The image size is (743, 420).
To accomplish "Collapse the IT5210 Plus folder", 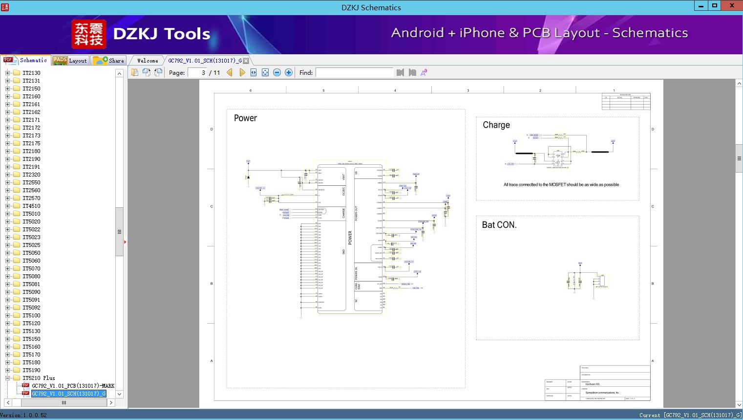I will click(7, 378).
